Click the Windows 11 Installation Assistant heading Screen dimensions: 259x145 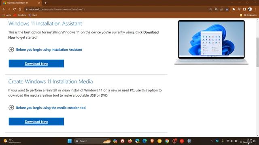(x=45, y=23)
